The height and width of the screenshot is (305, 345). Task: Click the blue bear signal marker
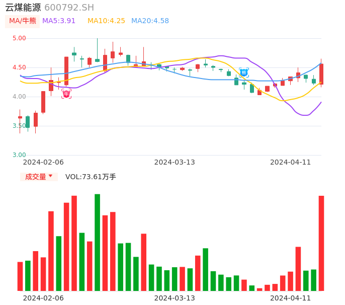[x=244, y=72]
